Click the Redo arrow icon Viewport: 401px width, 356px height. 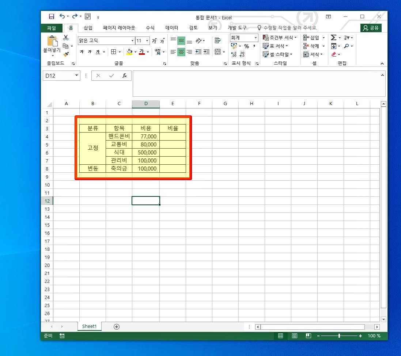tap(75, 16)
